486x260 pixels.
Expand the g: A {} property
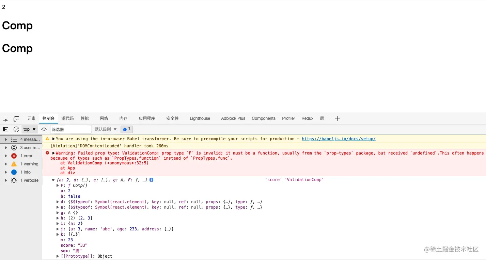click(x=58, y=213)
